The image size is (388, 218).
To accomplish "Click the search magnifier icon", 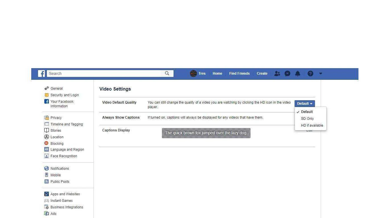I will (x=167, y=74).
